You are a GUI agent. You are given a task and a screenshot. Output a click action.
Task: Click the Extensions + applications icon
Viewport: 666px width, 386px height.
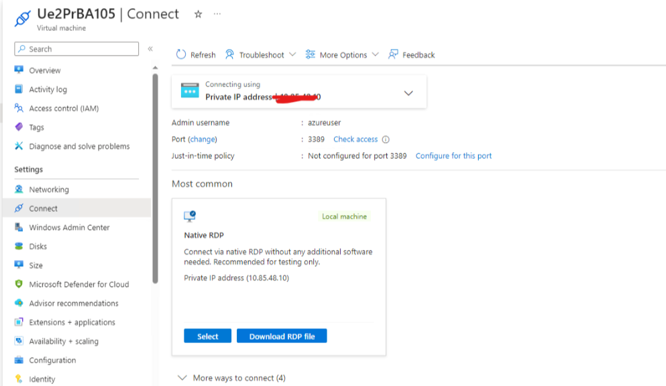(x=19, y=322)
